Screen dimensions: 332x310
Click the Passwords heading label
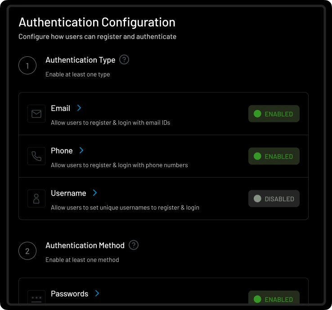(x=69, y=294)
